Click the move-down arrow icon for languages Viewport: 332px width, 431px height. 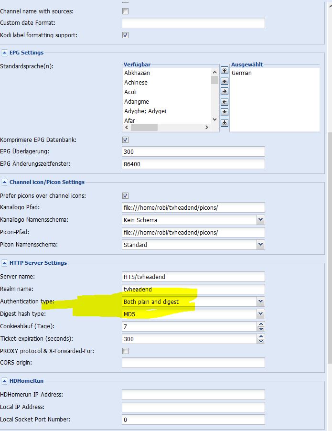coord(225,112)
